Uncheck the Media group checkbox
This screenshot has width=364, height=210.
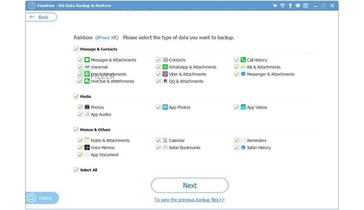(76, 96)
